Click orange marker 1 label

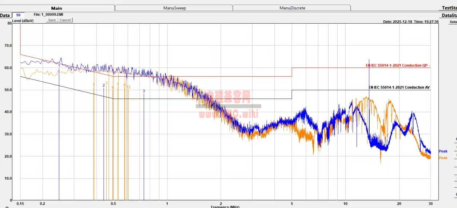(x=94, y=85)
